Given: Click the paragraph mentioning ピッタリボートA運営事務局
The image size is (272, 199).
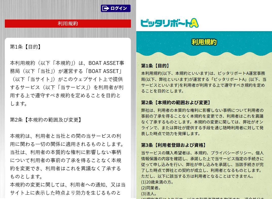Looking at the screenshot, I should pyautogui.click(x=203, y=82).
